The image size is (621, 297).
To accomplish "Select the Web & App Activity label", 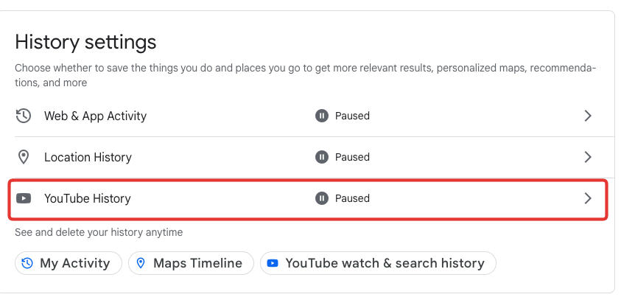I will [x=95, y=116].
